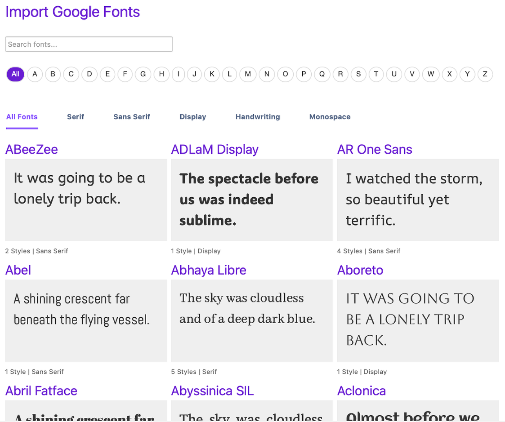
Task: Click the AR One Sans preview card
Action: point(418,200)
